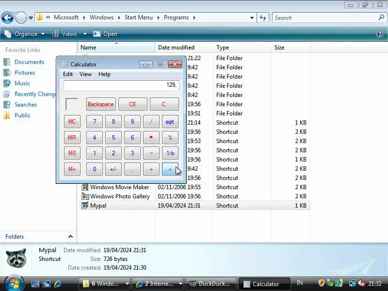Click the refresh button beside address bar
Screen dimensions: 388x291
click(263, 17)
